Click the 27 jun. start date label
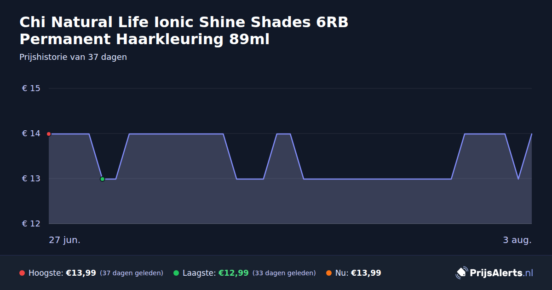Image resolution: width=552 pixels, height=290 pixels. point(65,240)
